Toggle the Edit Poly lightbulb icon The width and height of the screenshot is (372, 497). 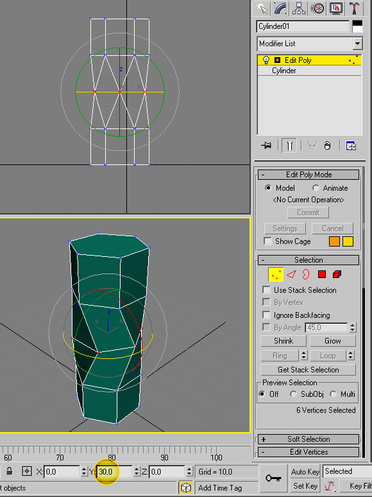(266, 60)
